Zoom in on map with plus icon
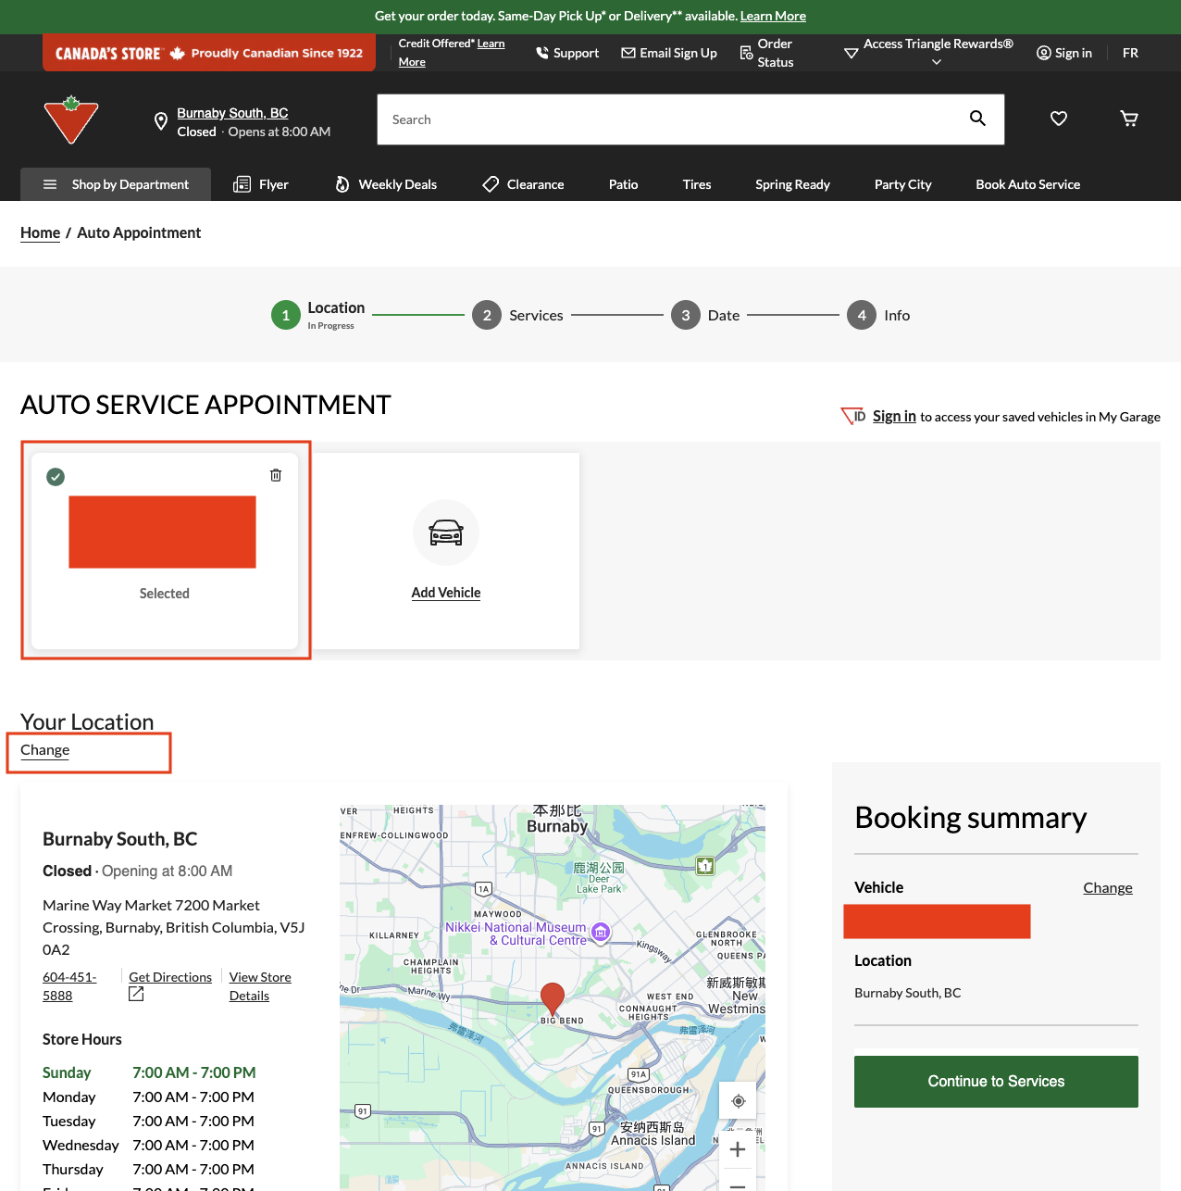The width and height of the screenshot is (1181, 1191). click(738, 1149)
